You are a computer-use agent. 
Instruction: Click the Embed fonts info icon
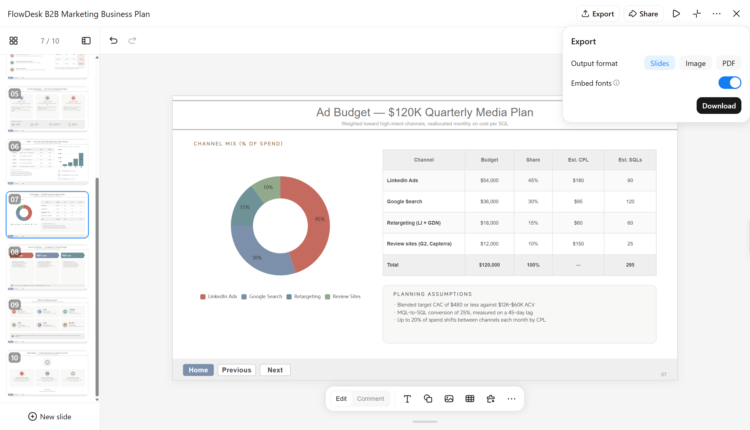[616, 83]
